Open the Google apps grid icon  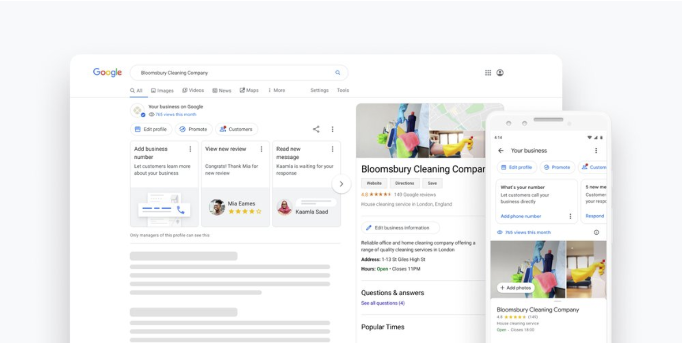tap(488, 73)
